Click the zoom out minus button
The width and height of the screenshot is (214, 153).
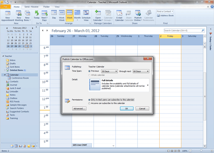coord(191,151)
